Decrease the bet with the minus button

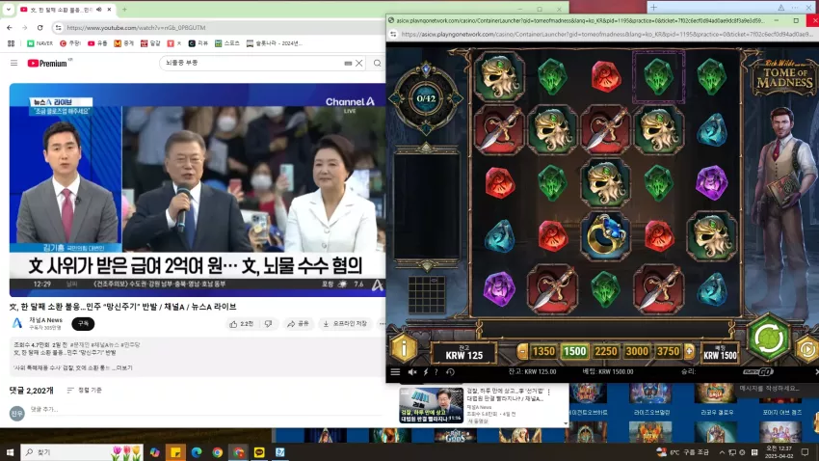[x=522, y=351]
